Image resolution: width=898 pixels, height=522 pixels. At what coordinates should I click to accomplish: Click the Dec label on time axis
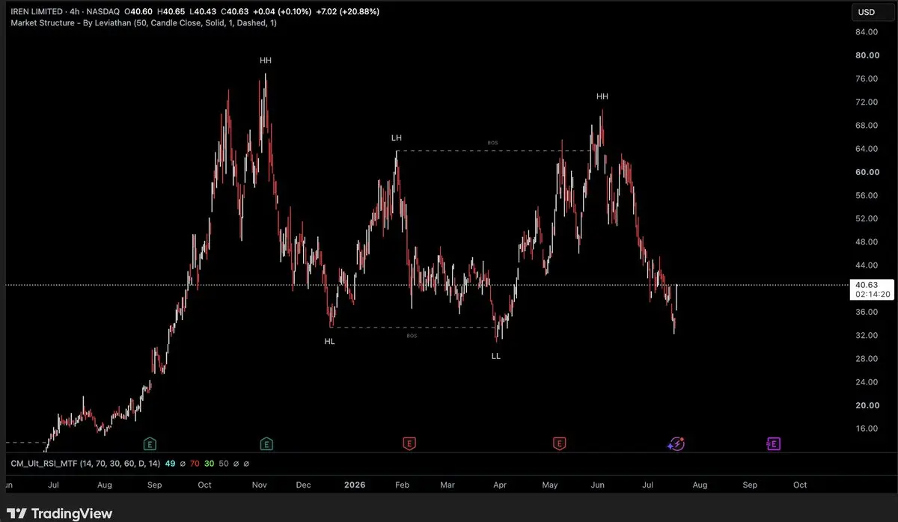[x=304, y=485]
